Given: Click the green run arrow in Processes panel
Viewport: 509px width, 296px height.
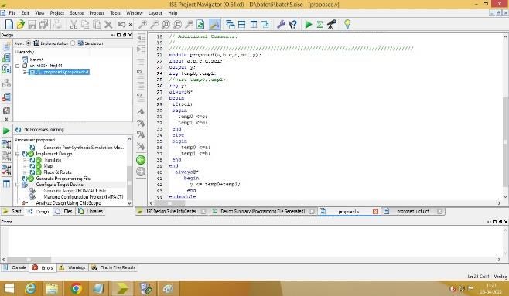Looking at the screenshot, I should [6, 131].
